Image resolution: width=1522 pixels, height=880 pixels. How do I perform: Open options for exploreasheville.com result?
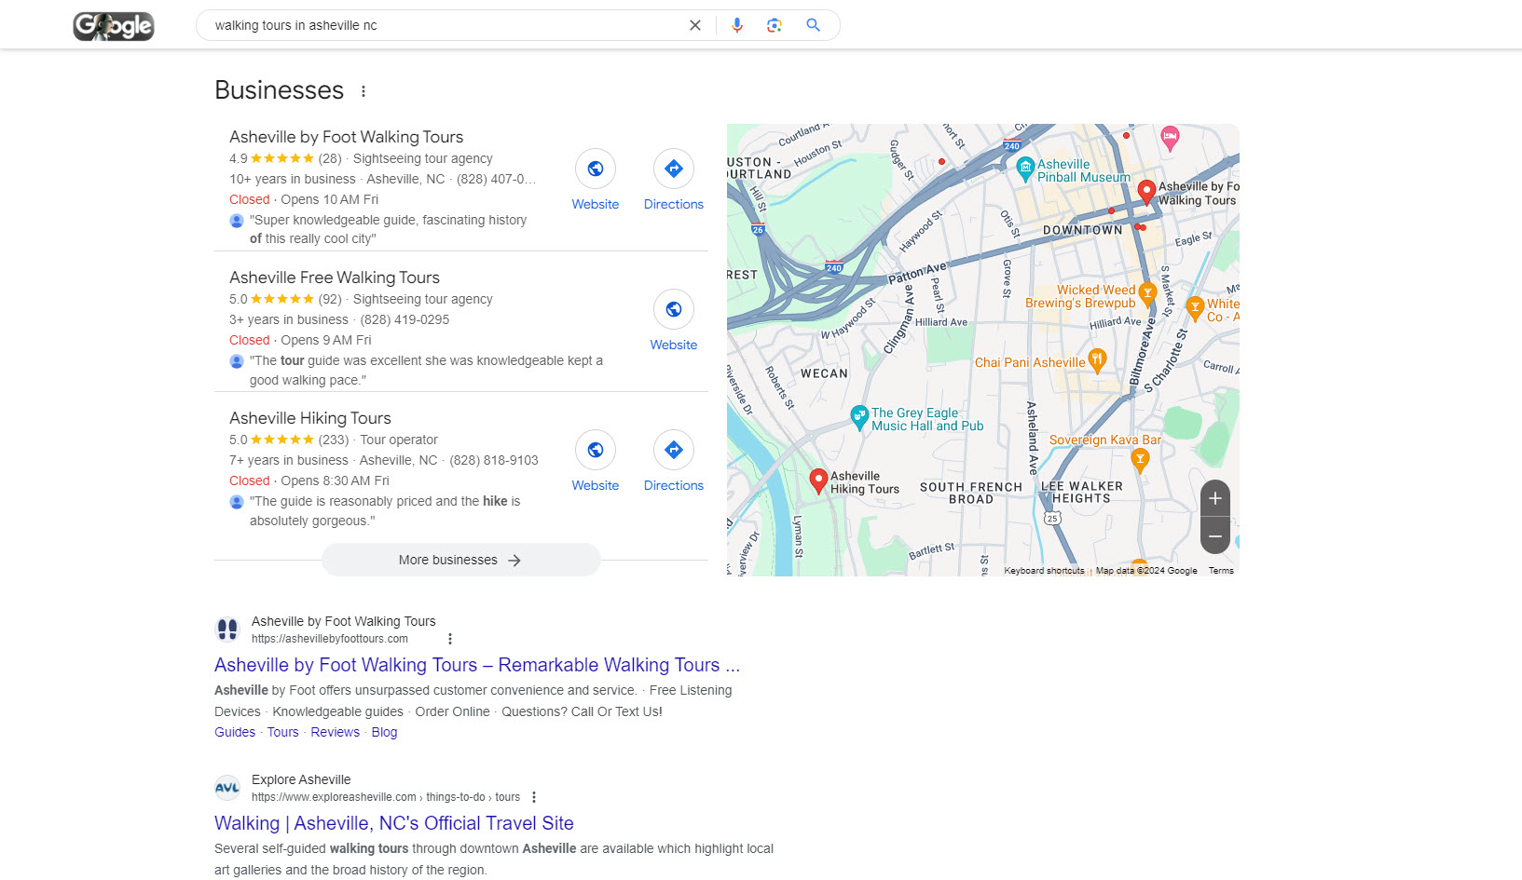pos(534,797)
